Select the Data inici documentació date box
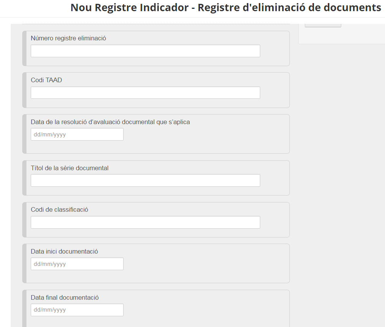385x327 pixels. 77,264
